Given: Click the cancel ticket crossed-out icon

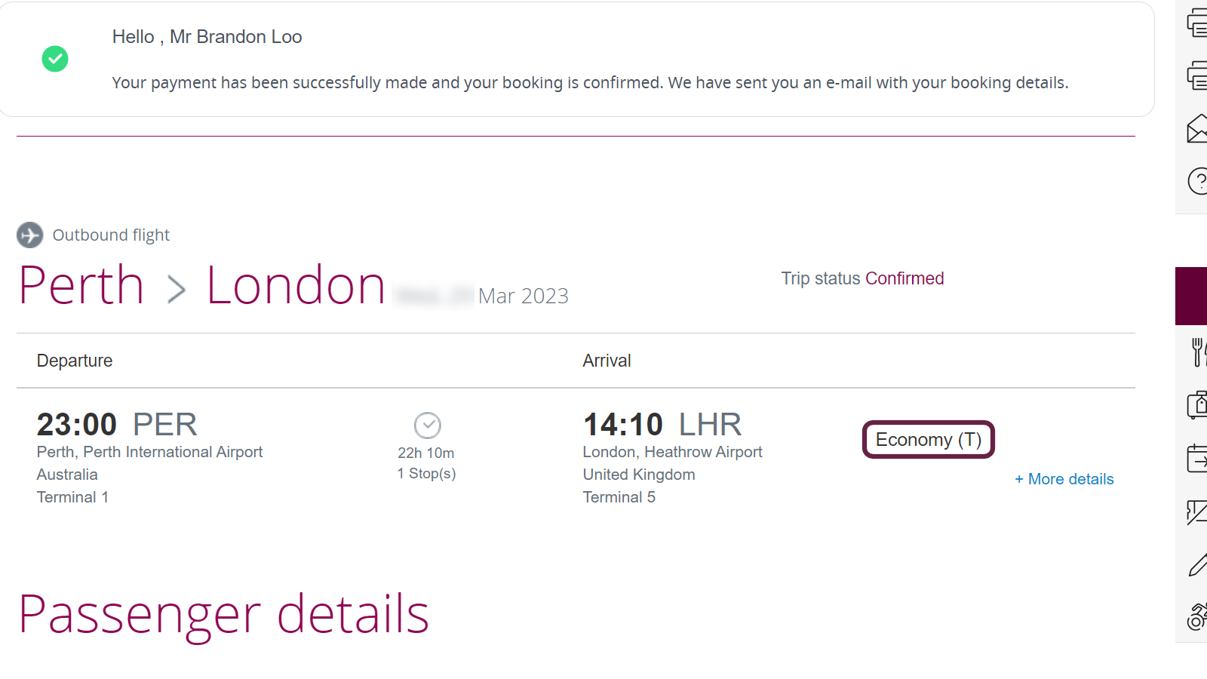Looking at the screenshot, I should click(1196, 512).
